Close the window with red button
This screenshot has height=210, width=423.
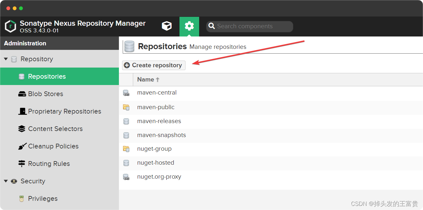(x=8, y=8)
